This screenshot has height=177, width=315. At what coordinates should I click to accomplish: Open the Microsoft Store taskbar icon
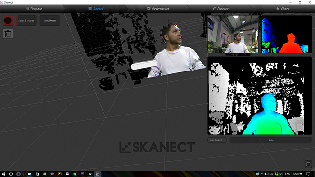37,174
